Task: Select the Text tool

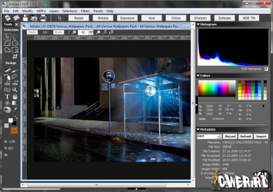Action: point(7,96)
